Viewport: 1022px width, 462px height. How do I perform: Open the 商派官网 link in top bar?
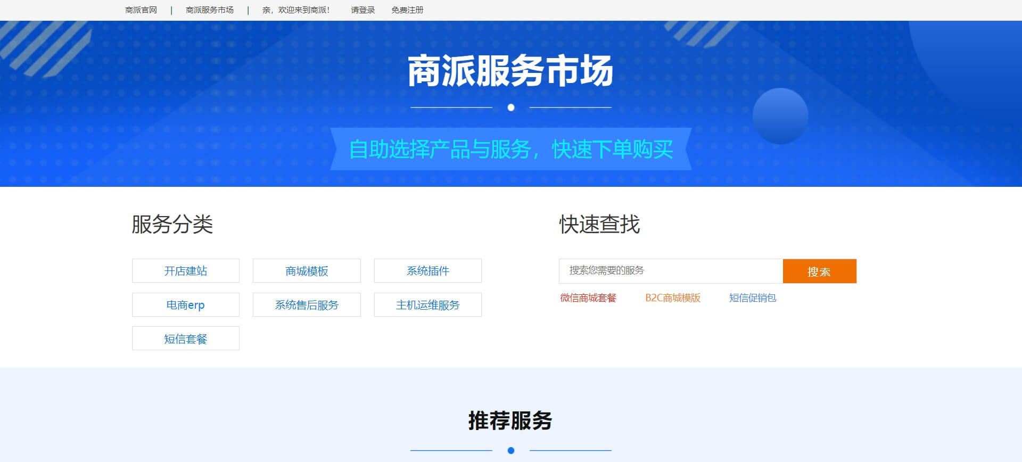141,10
